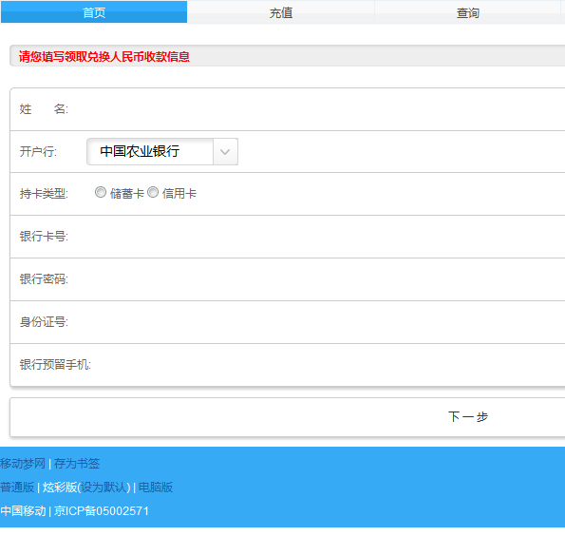The height and width of the screenshot is (536, 565).
Task: Open the 电脑版 desktop version link
Action: coord(156,488)
